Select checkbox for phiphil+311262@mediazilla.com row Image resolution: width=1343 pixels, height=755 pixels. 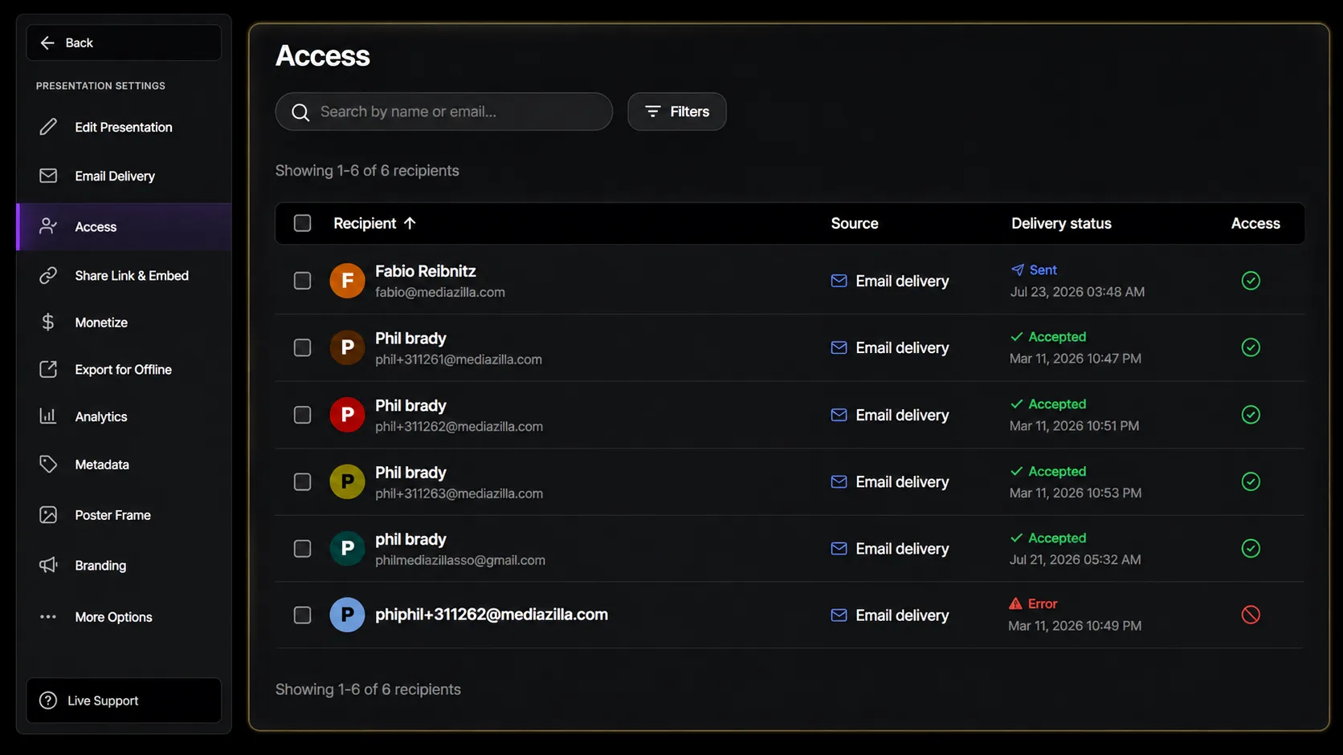point(302,615)
